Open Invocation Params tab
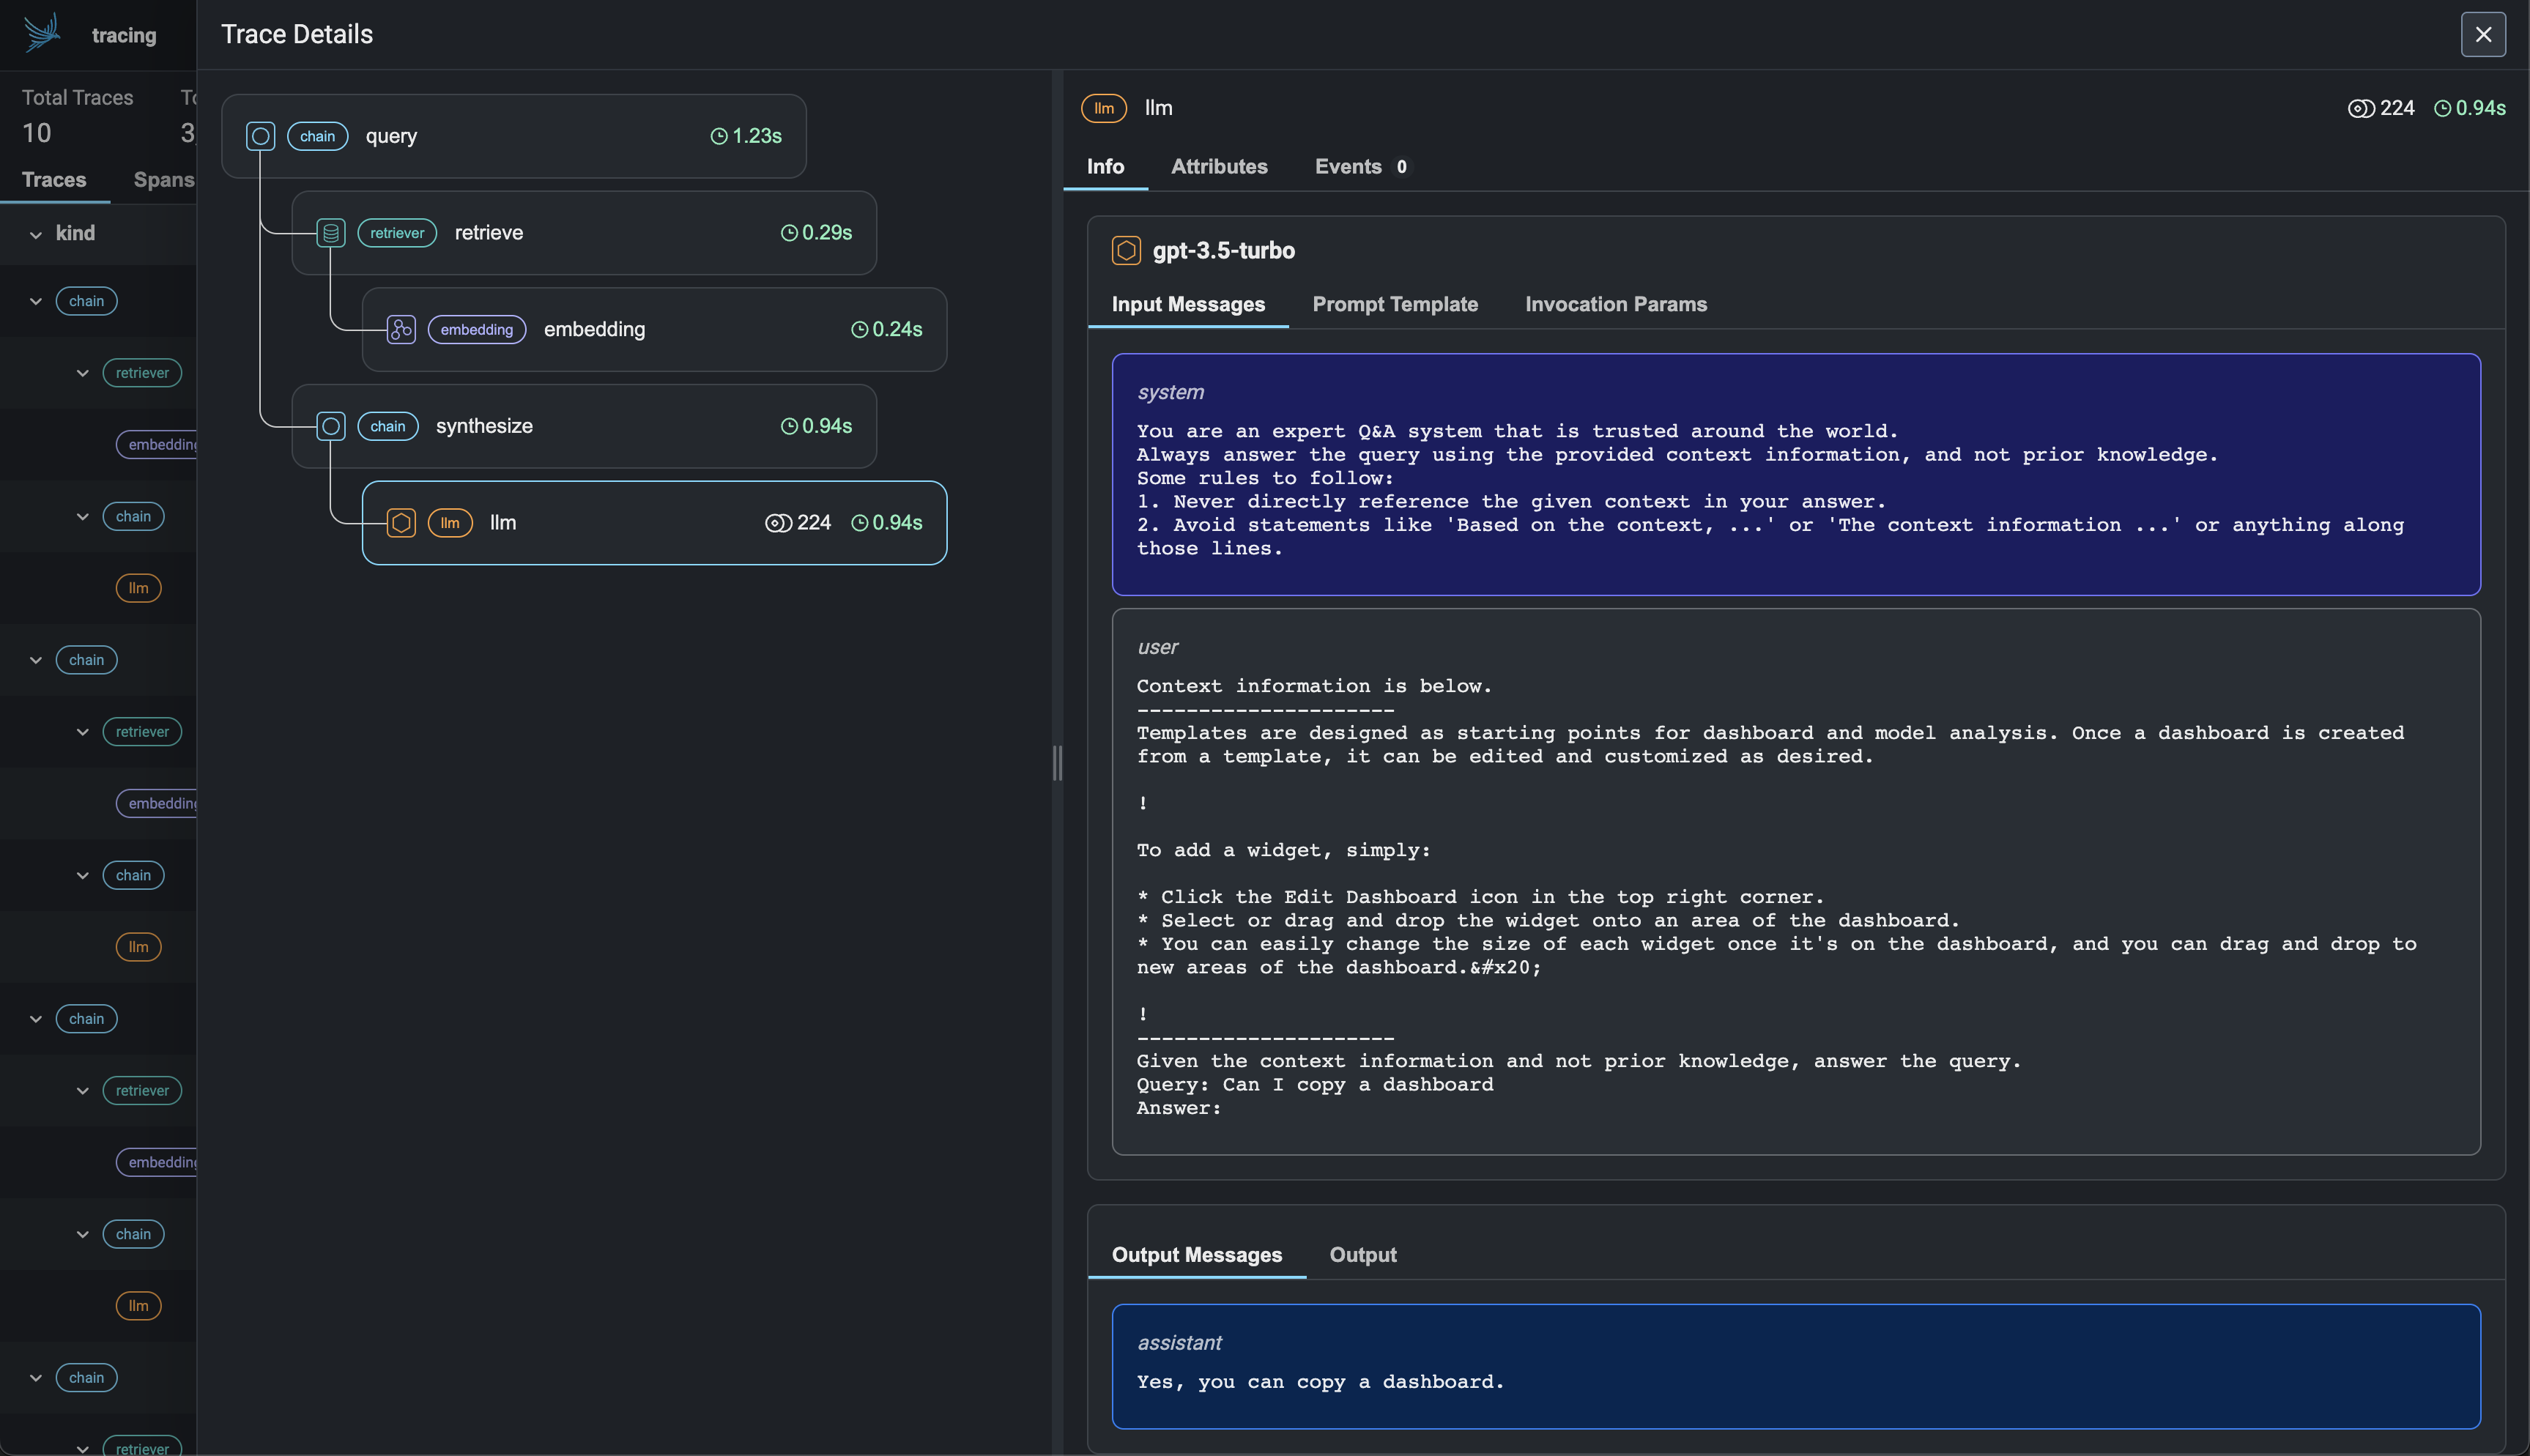The image size is (2530, 1456). point(1615,304)
